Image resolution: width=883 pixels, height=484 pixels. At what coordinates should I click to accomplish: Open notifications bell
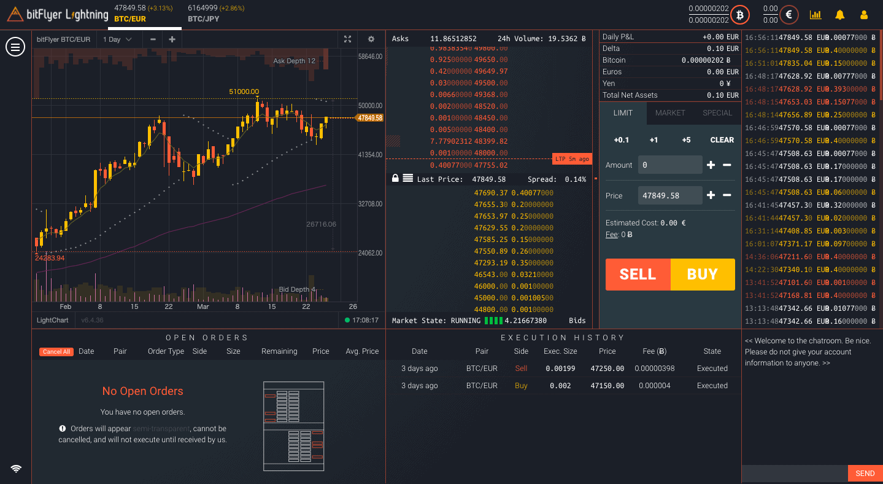(x=840, y=15)
